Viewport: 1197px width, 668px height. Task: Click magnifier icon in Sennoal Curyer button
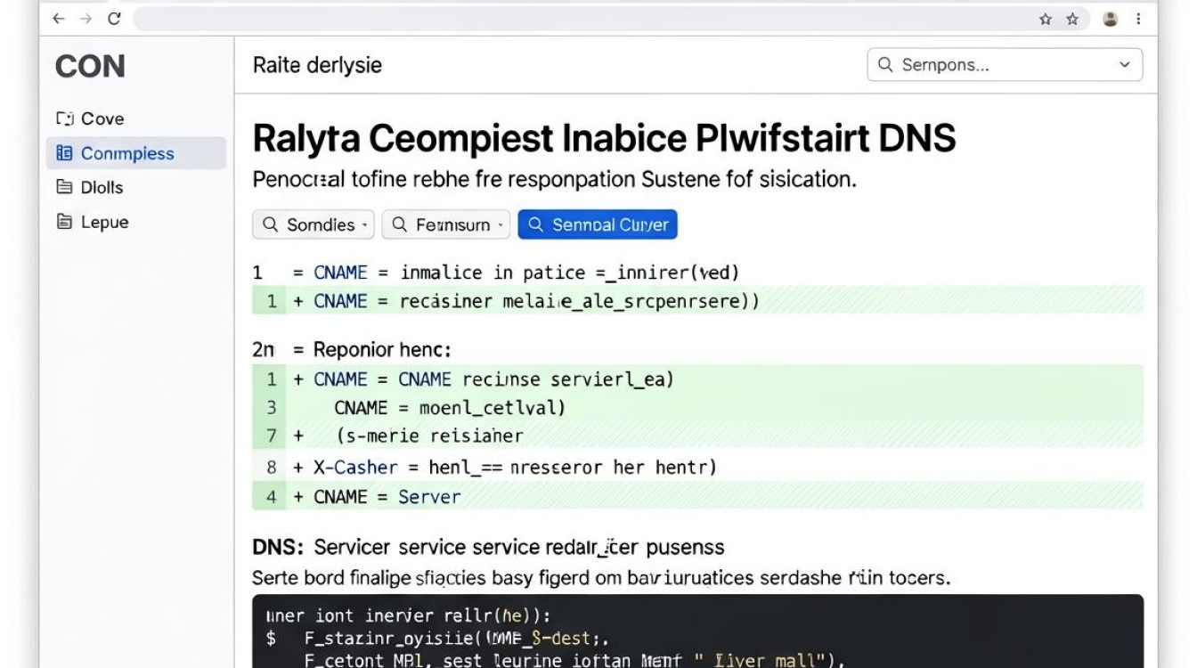(x=535, y=224)
